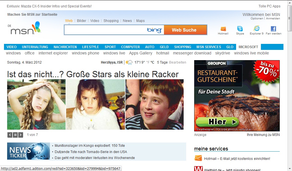The width and height of the screenshot is (292, 171).
Task: Click Machen Sie MSN zur Startseite
Action: 33,14
